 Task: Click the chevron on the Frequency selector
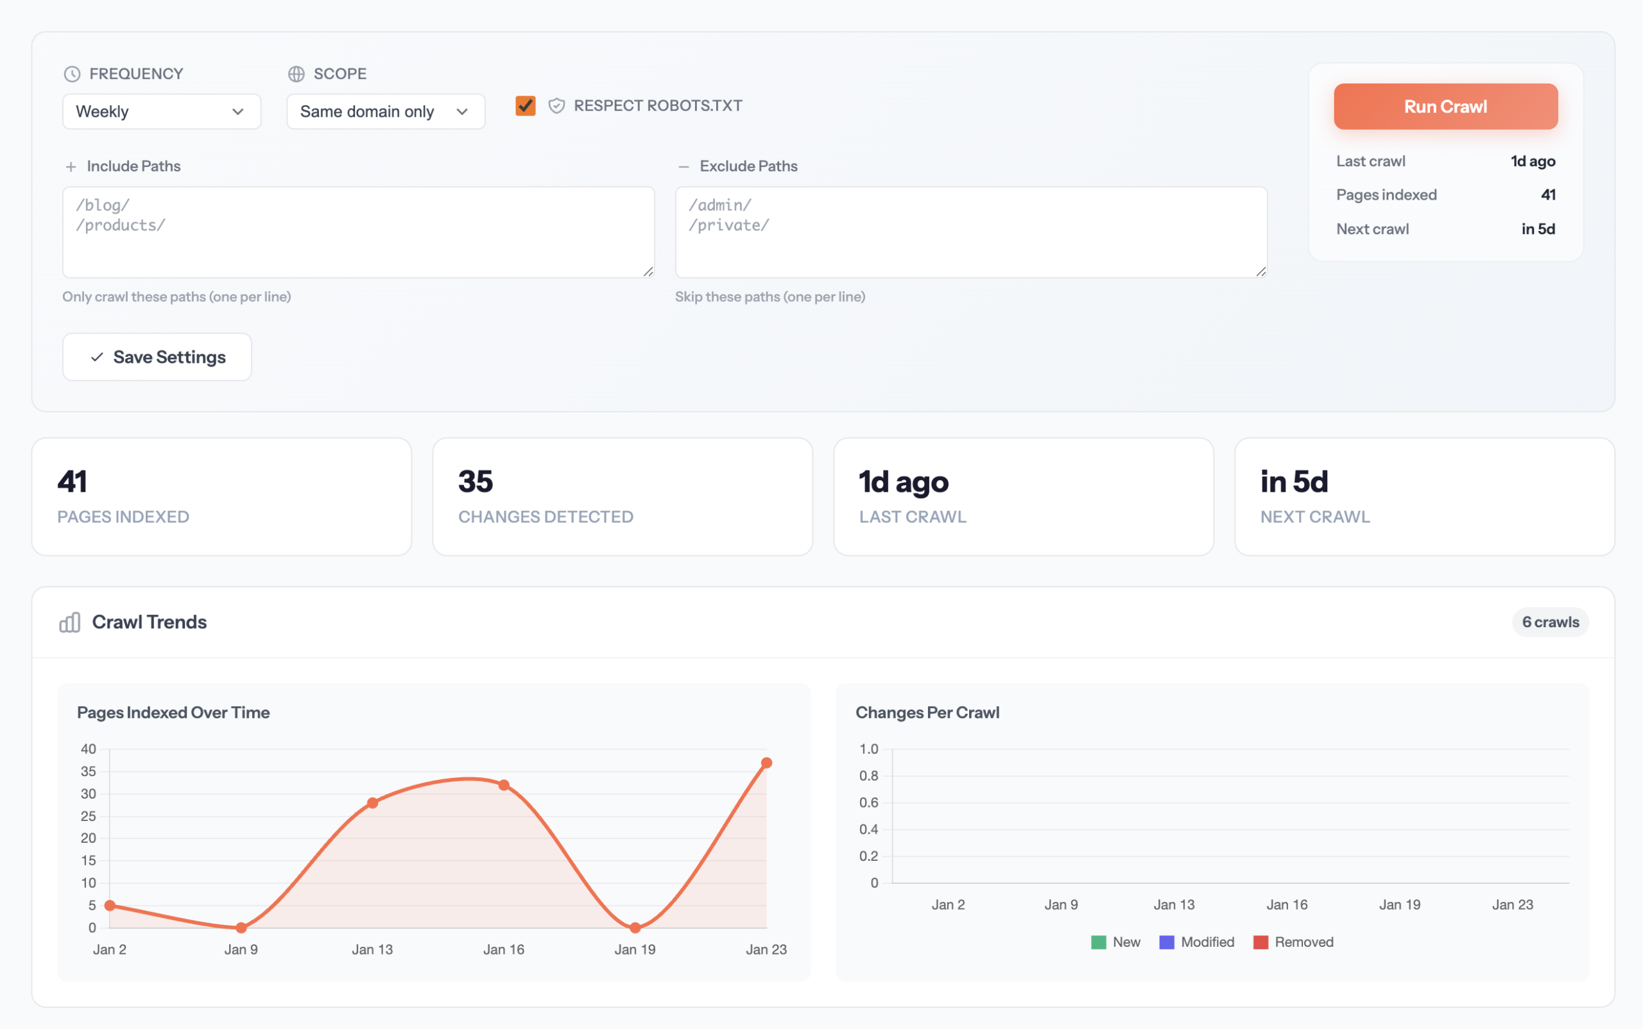[x=239, y=111]
